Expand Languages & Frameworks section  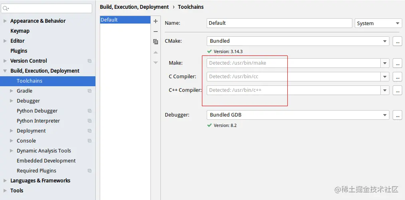[x=5, y=180]
